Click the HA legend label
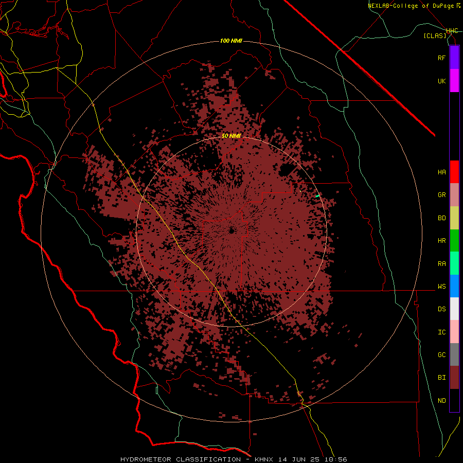This screenshot has height=463, width=463. [x=441, y=172]
